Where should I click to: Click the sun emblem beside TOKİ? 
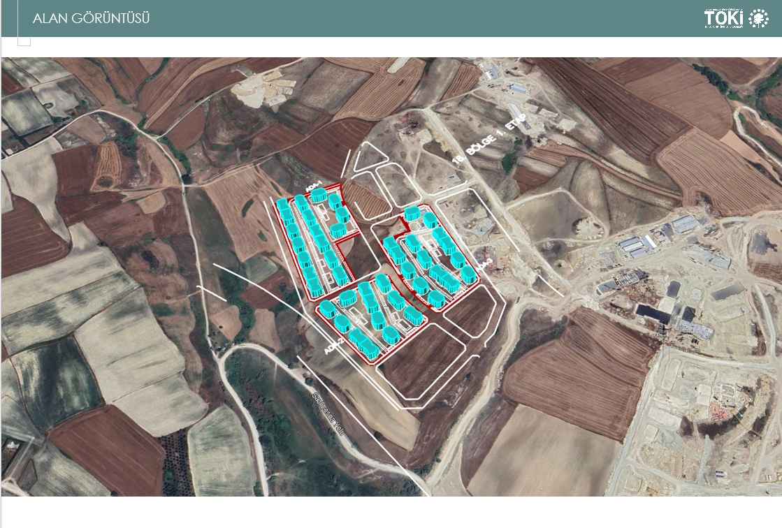pyautogui.click(x=758, y=18)
